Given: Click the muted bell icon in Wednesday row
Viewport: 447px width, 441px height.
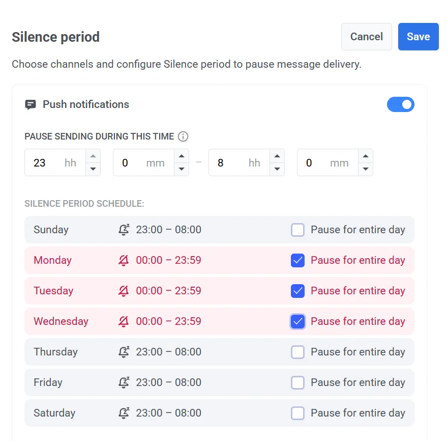Looking at the screenshot, I should click(124, 321).
